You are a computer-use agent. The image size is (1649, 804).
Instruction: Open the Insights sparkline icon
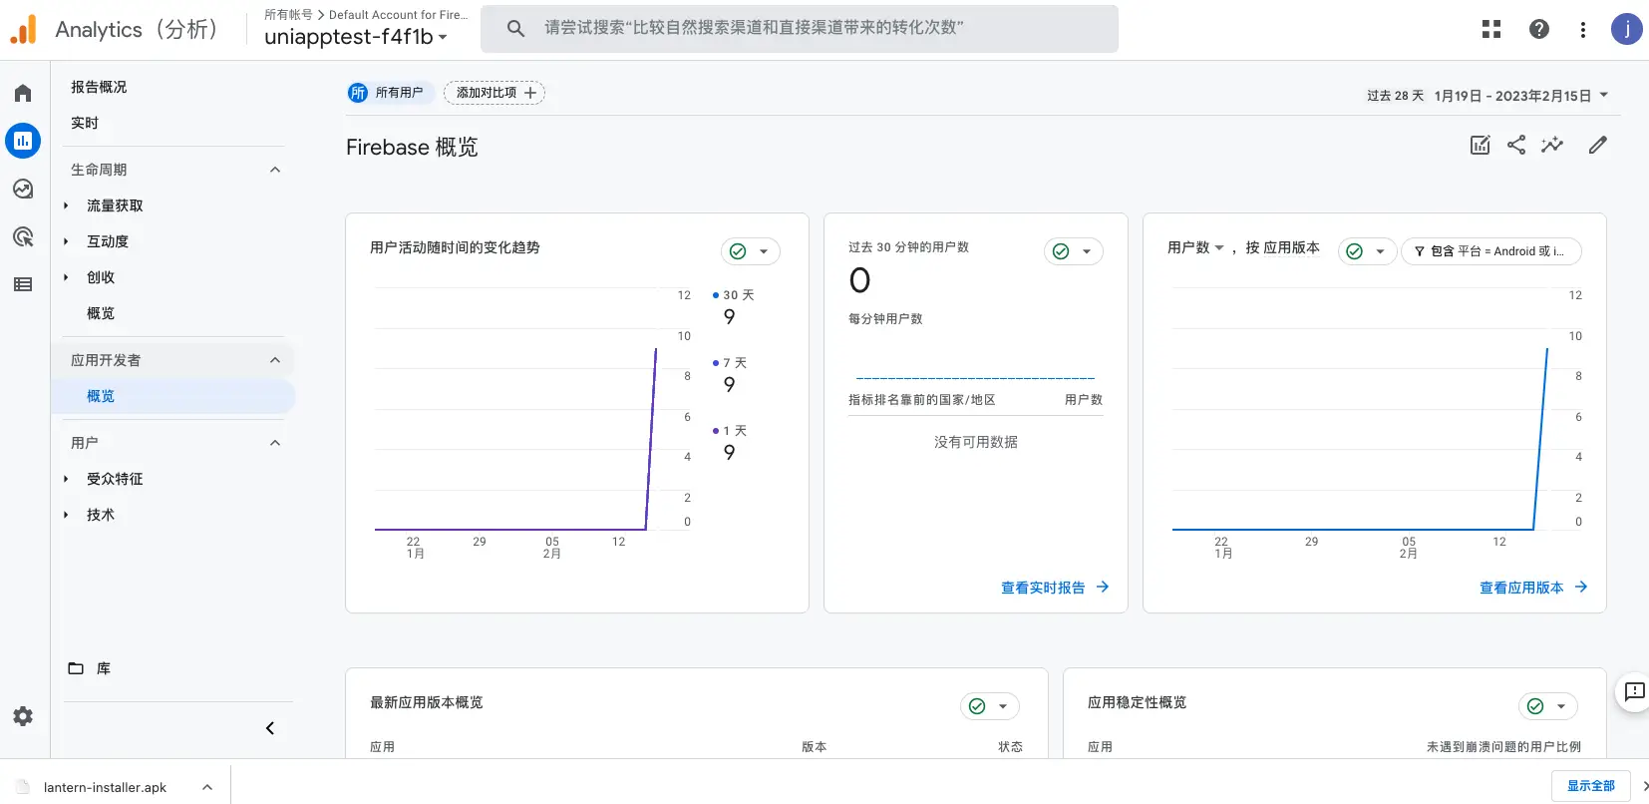1552,145
